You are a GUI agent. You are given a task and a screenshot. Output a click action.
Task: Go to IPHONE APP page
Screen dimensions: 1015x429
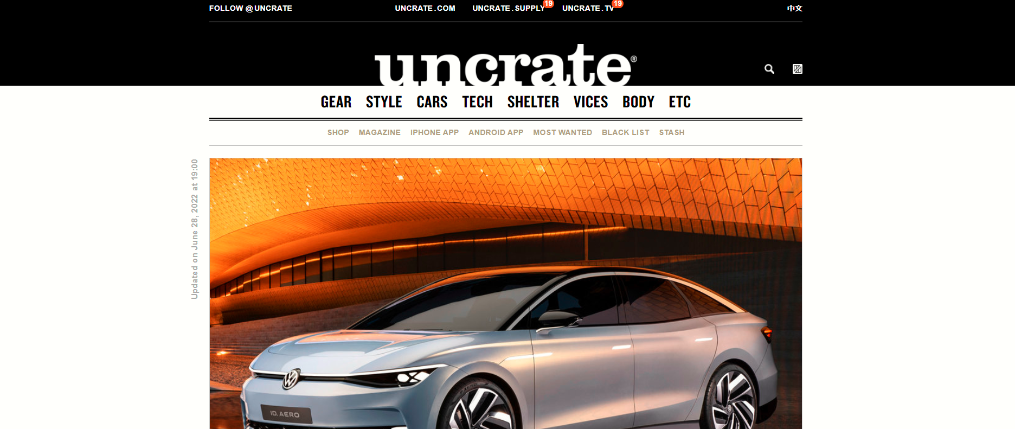pos(434,132)
